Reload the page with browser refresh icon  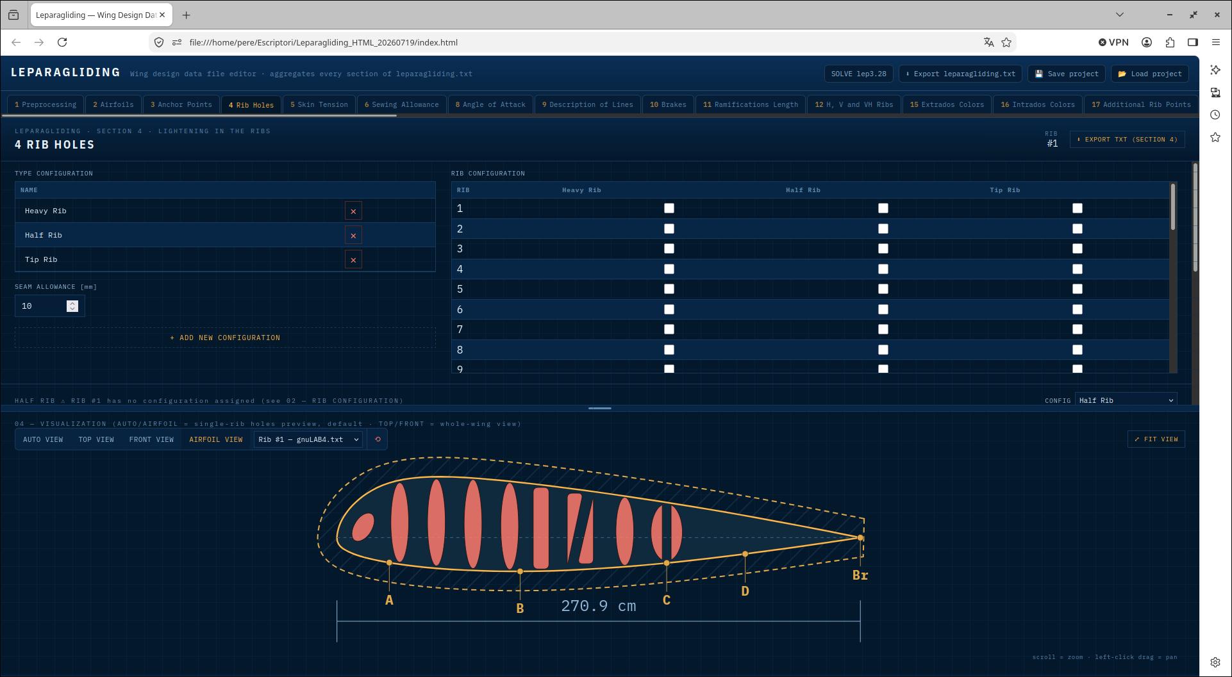tap(62, 42)
